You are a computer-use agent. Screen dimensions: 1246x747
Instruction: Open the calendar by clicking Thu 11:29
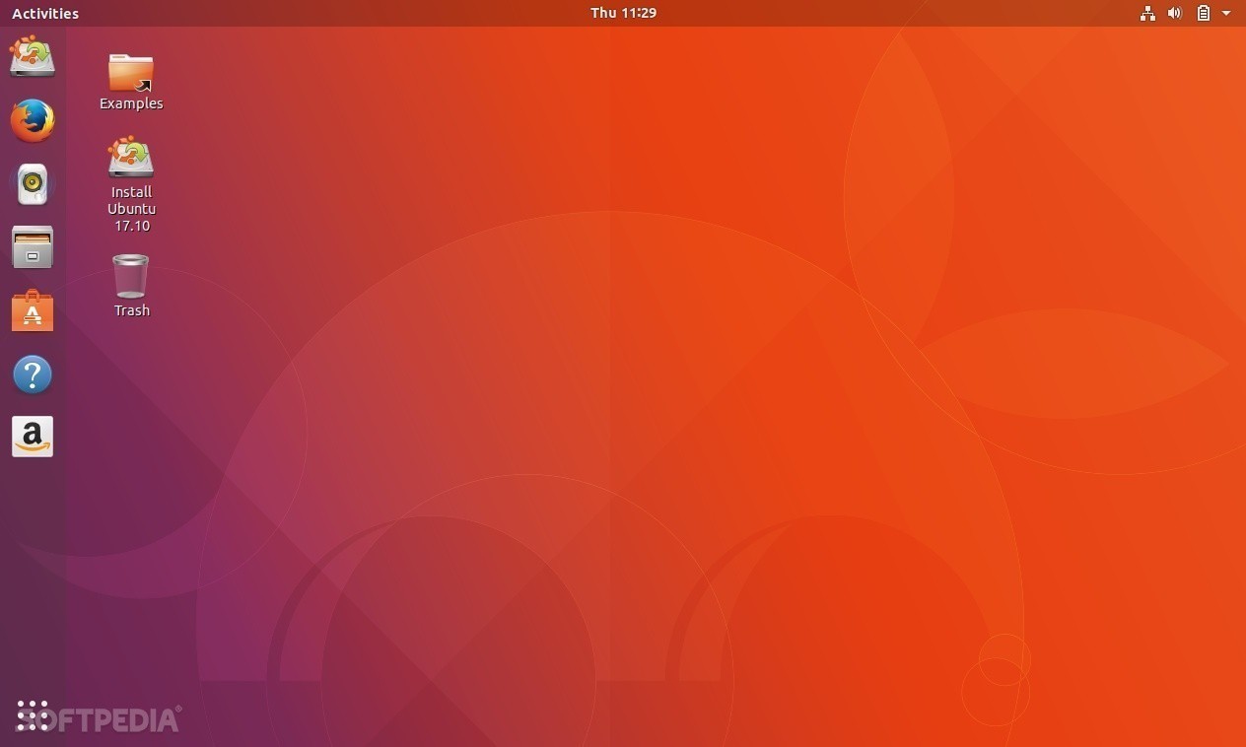coord(623,13)
